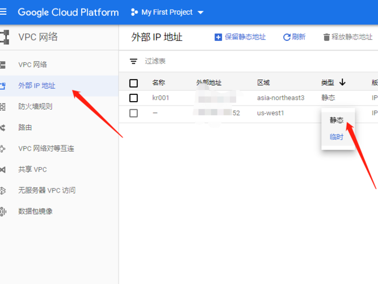Sort by the 类型 column header

pyautogui.click(x=327, y=83)
